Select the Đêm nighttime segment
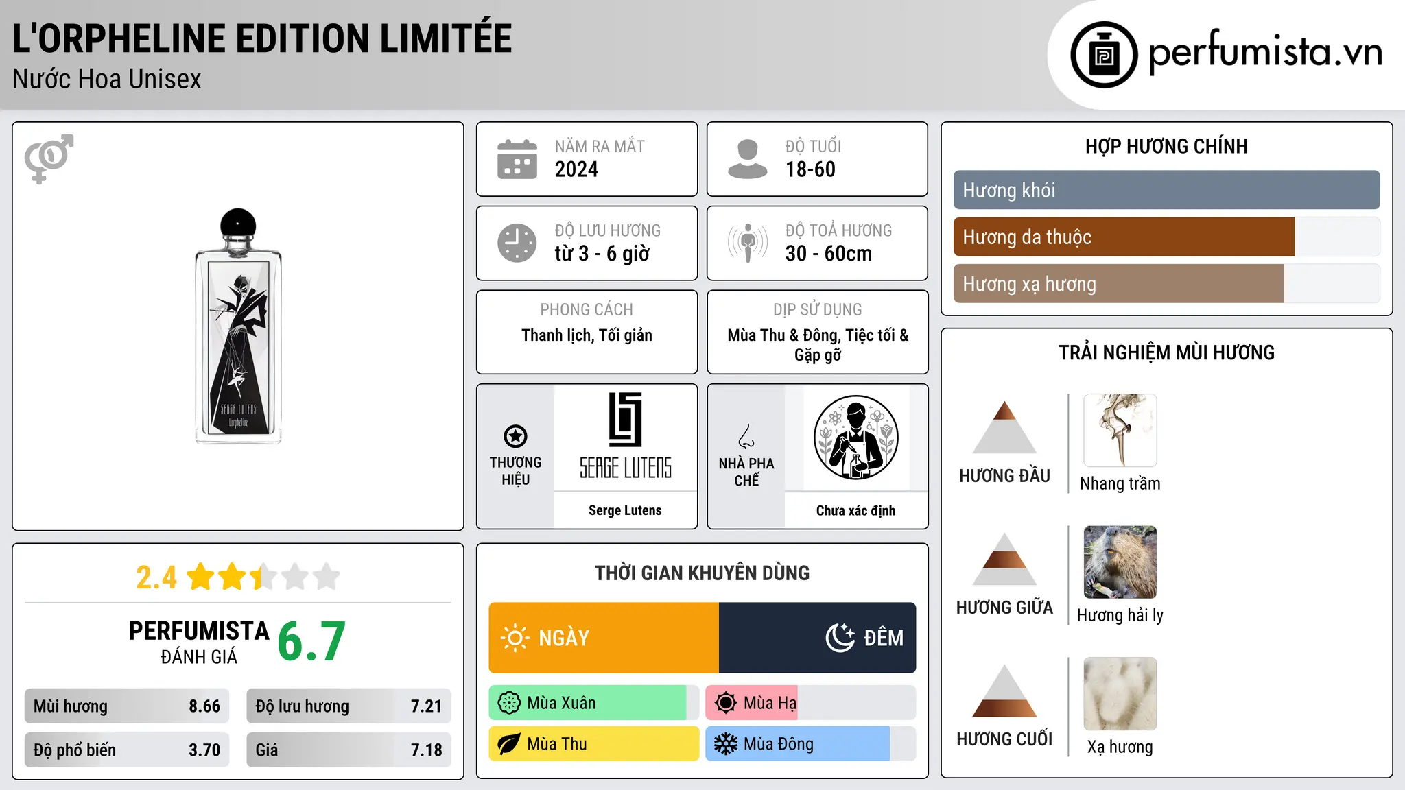Viewport: 1405px width, 790px height. tap(818, 638)
